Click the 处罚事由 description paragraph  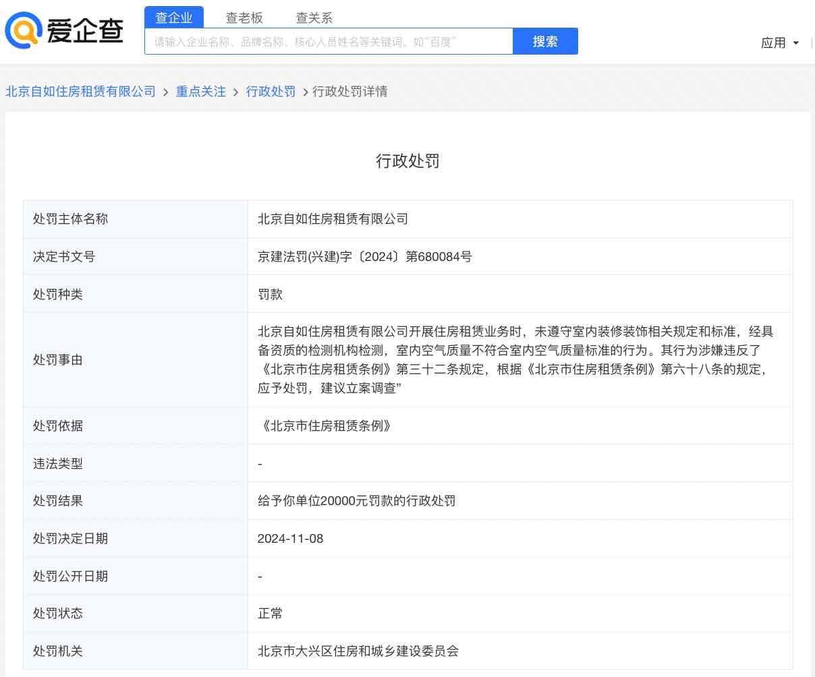tap(515, 359)
